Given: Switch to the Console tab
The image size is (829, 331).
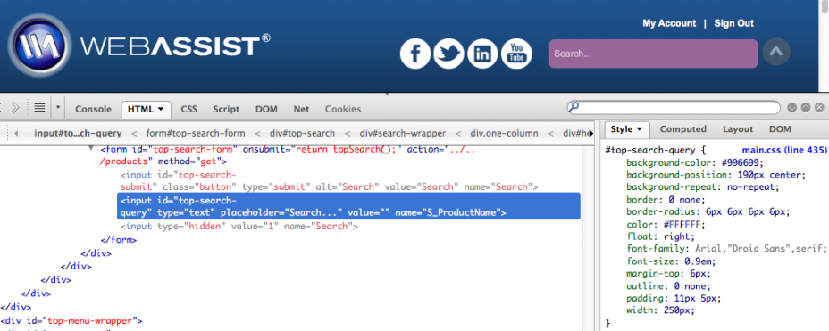Looking at the screenshot, I should coord(93,109).
